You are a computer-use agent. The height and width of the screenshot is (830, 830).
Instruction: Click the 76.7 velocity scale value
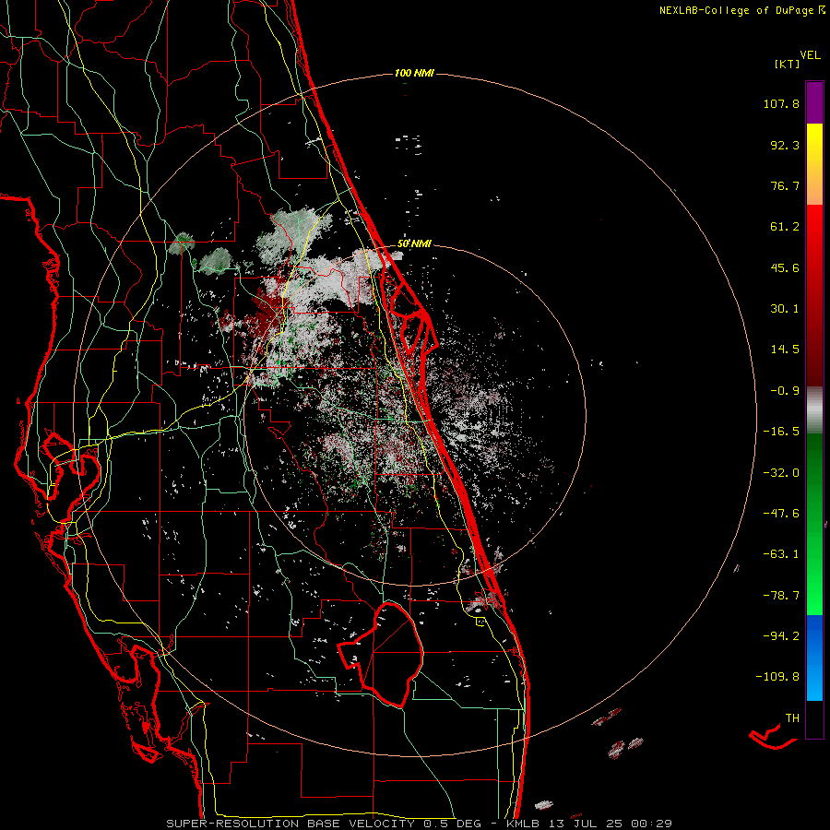coord(785,185)
